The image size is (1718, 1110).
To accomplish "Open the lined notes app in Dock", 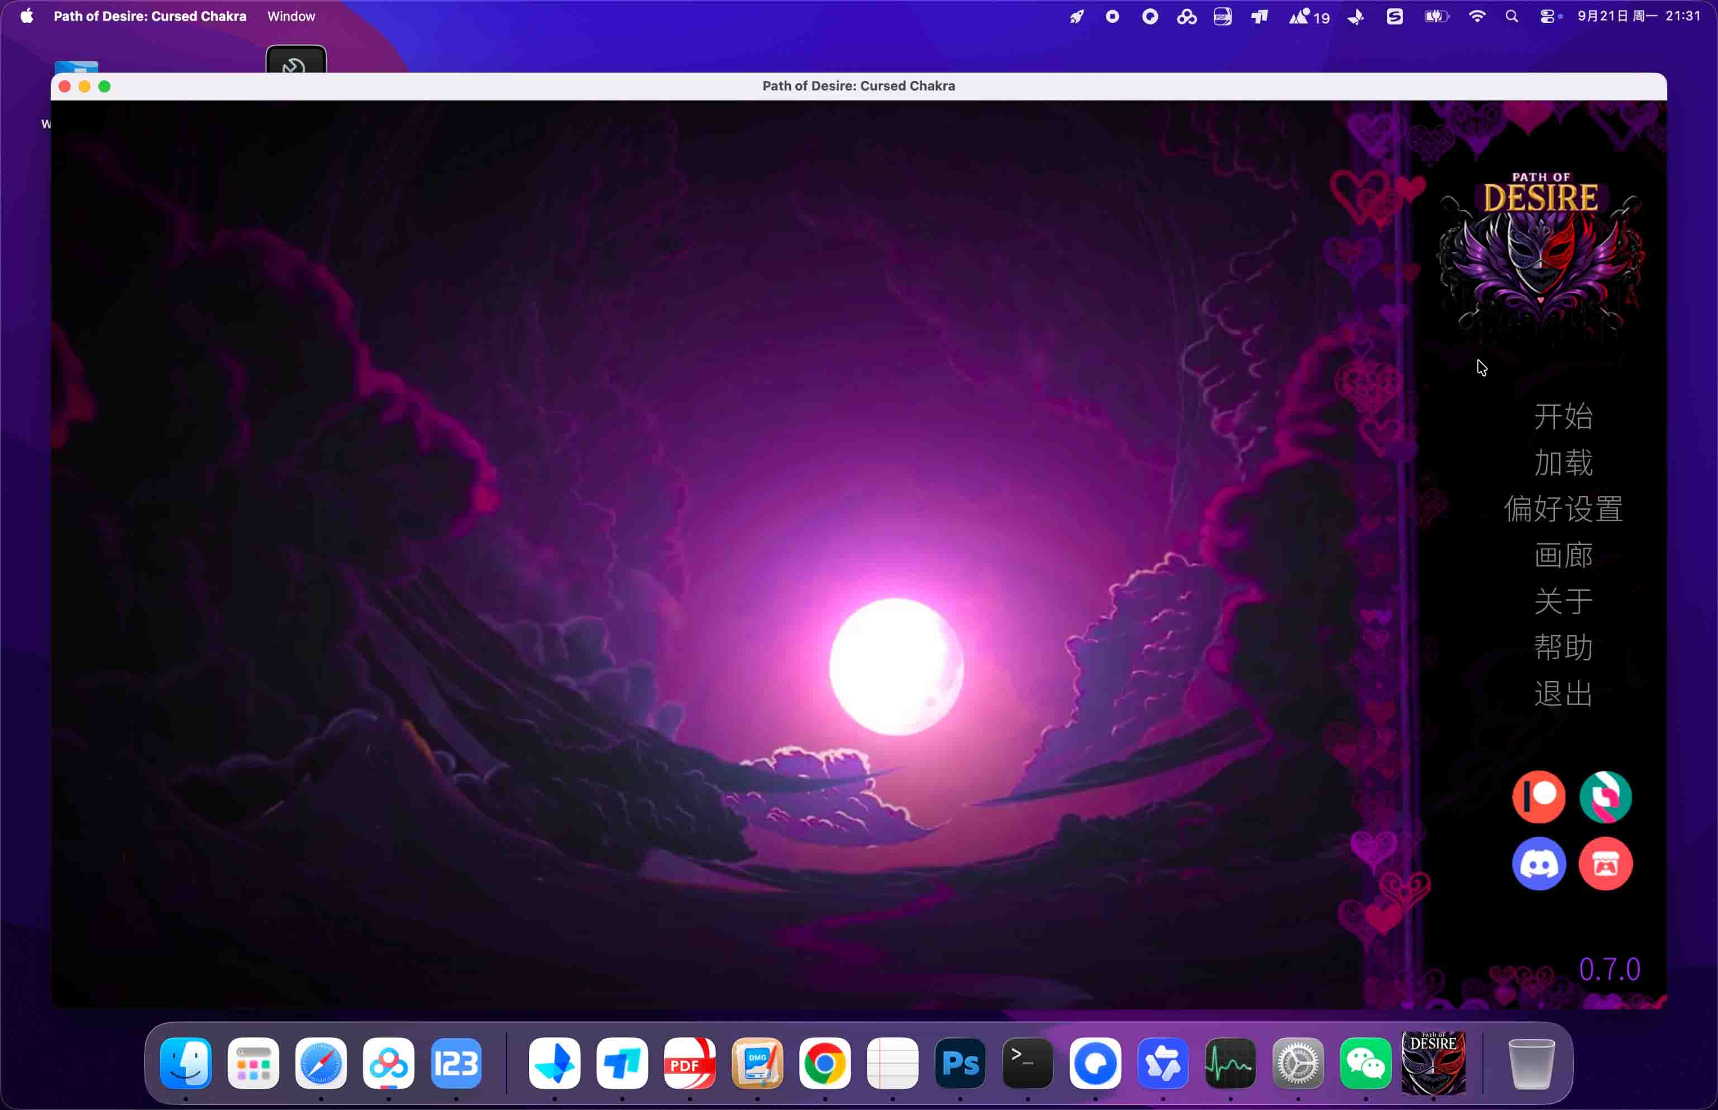I will pos(893,1063).
